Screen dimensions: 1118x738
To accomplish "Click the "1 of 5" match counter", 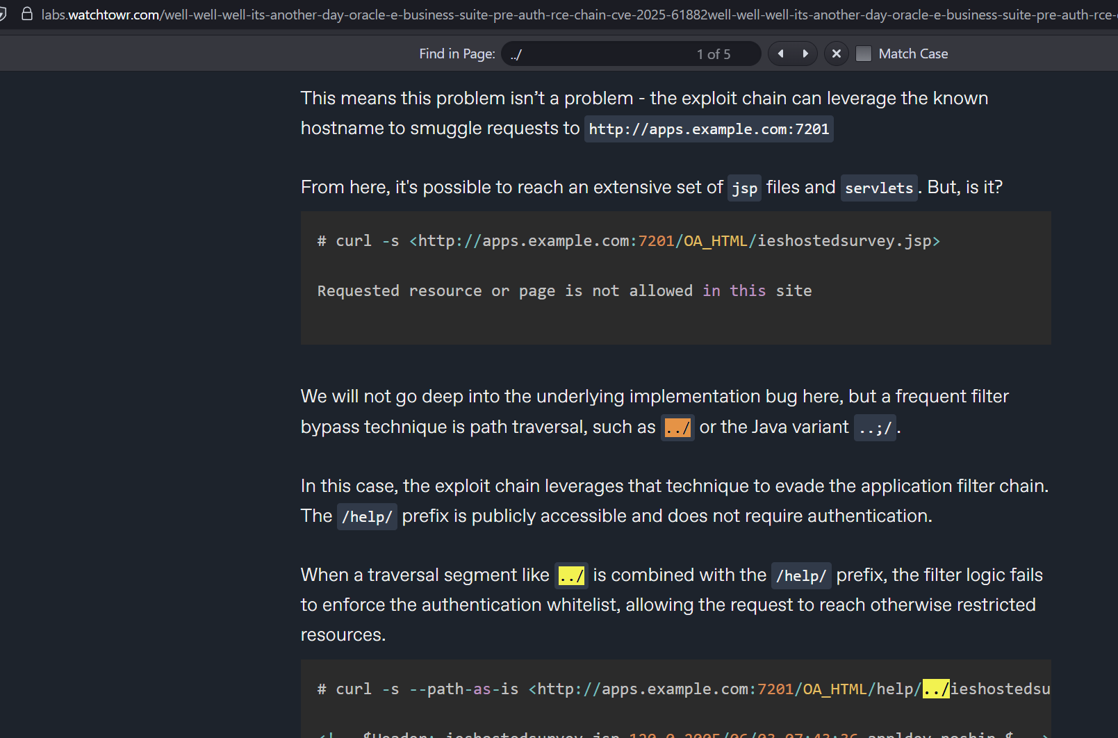I will click(714, 54).
